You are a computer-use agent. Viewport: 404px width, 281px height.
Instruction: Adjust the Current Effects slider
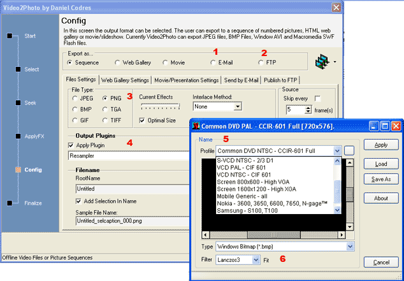point(160,106)
